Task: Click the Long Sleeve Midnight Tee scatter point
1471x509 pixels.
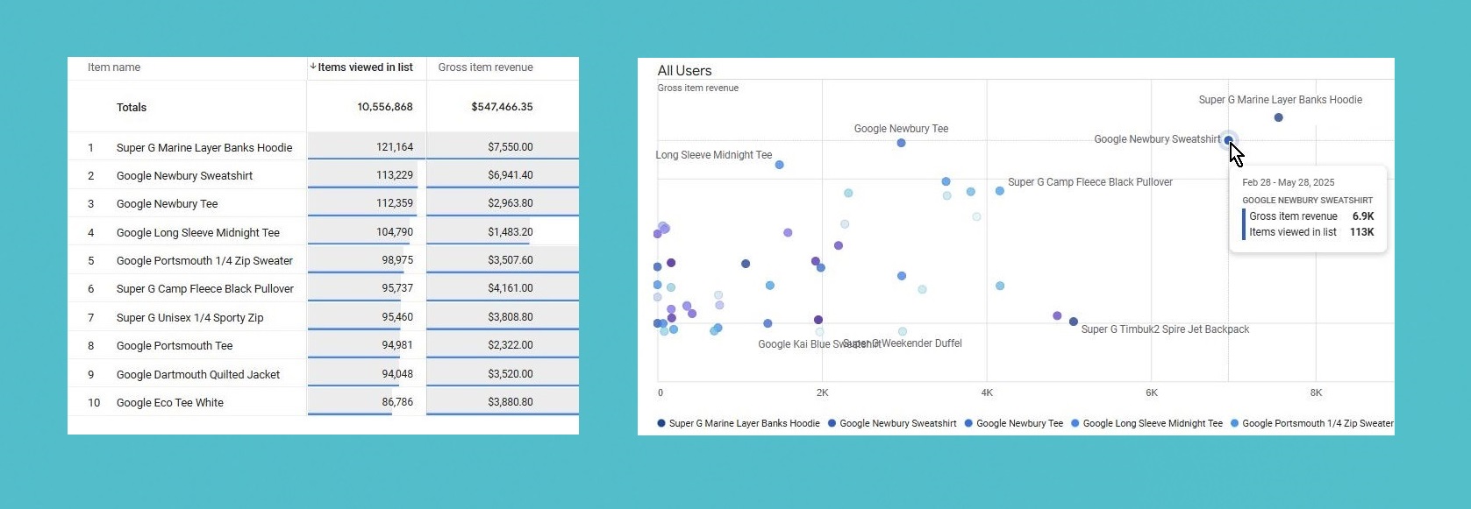Action: [x=779, y=165]
